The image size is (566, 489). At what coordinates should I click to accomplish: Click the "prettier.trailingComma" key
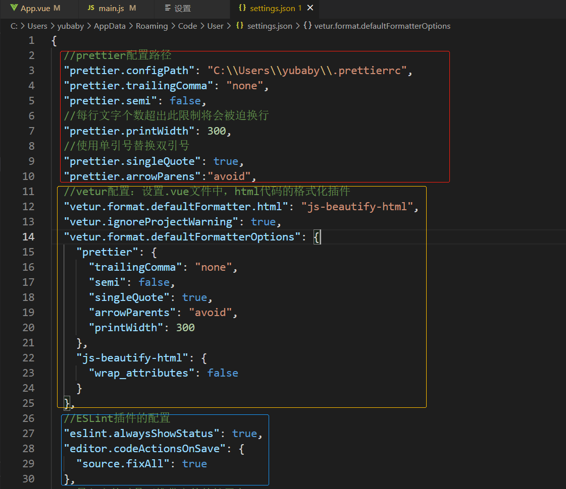138,85
